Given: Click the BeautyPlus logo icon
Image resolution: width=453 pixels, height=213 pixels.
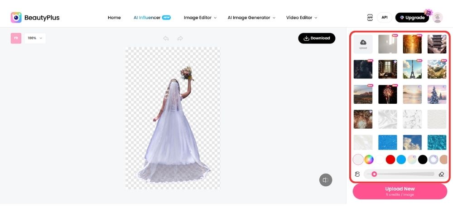Looking at the screenshot, I should pos(16,18).
